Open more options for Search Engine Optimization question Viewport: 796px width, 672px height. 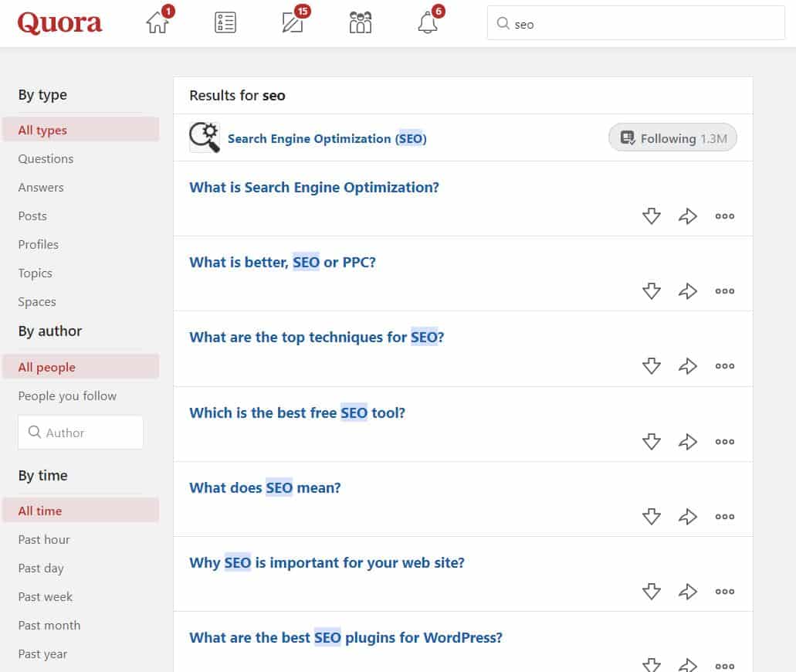click(724, 216)
